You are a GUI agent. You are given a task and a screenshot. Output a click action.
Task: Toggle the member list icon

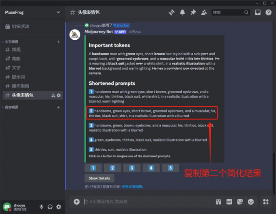(204, 13)
